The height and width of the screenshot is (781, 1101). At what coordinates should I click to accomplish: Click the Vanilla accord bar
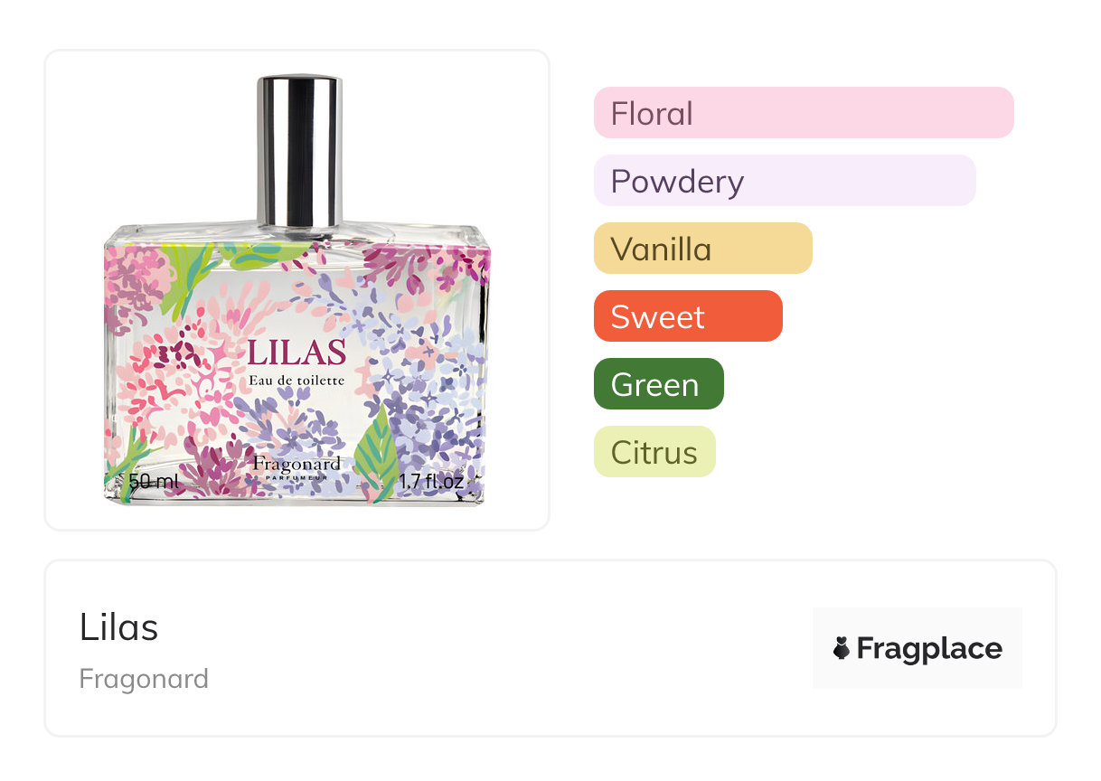click(x=703, y=249)
